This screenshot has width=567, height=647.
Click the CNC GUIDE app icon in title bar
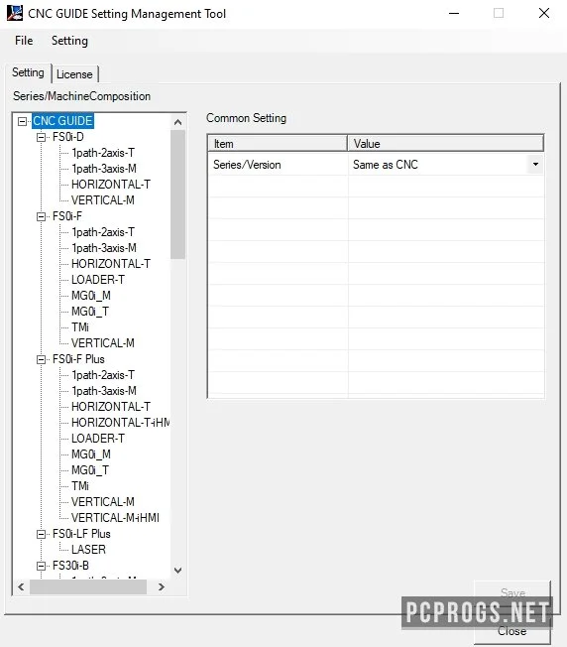point(15,13)
